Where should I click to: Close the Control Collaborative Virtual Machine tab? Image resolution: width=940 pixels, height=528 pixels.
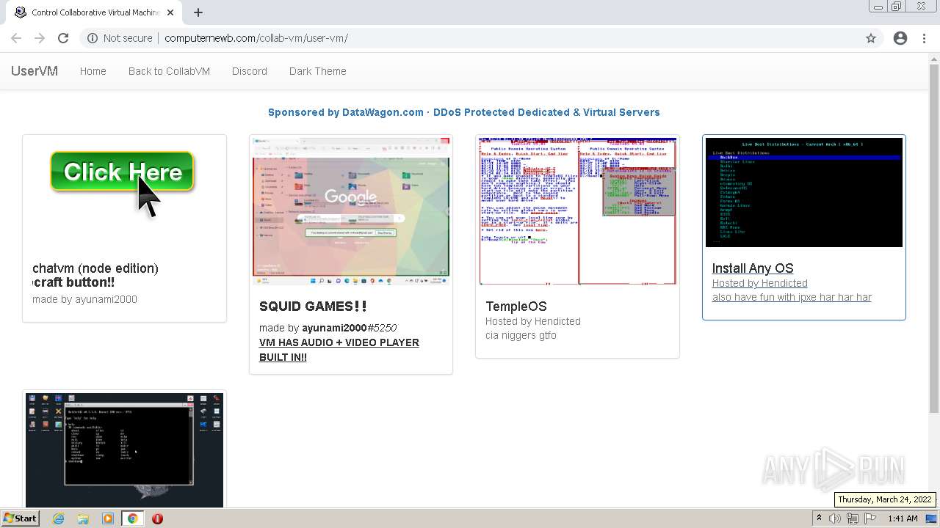click(170, 12)
